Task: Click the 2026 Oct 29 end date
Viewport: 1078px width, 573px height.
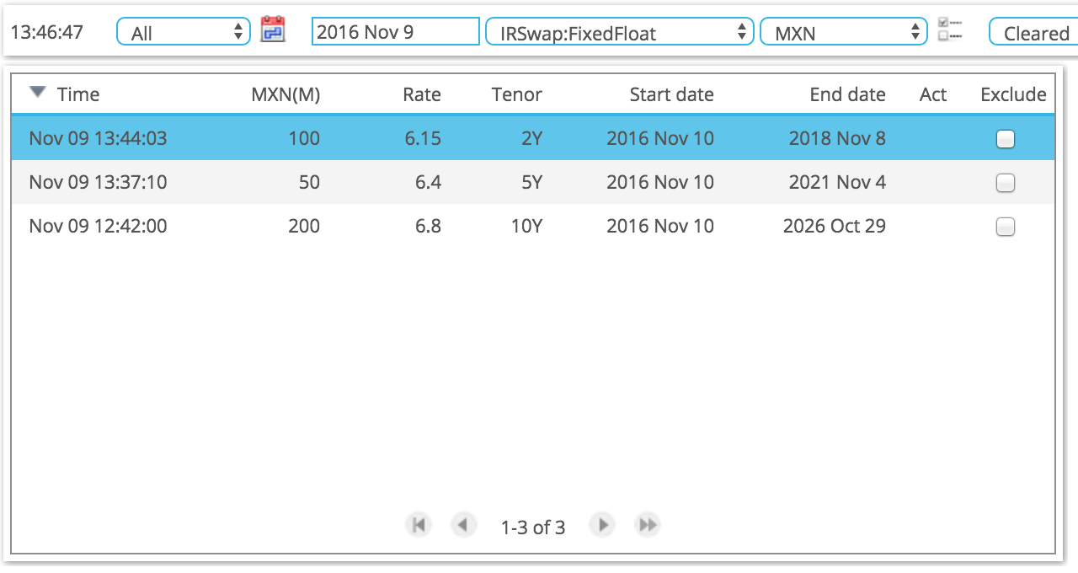Action: pos(835,226)
